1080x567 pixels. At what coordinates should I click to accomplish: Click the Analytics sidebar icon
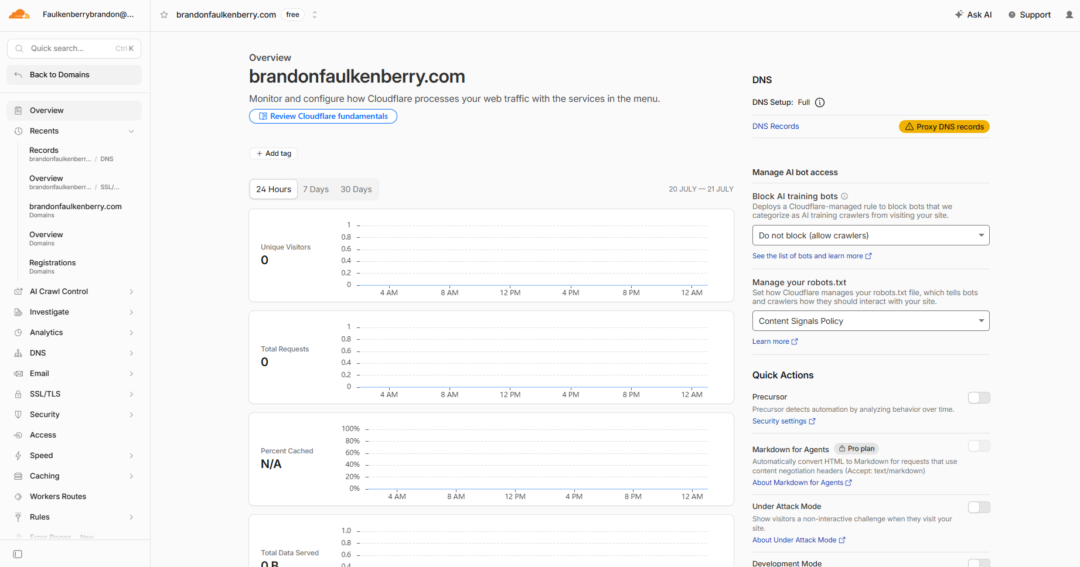coord(18,333)
